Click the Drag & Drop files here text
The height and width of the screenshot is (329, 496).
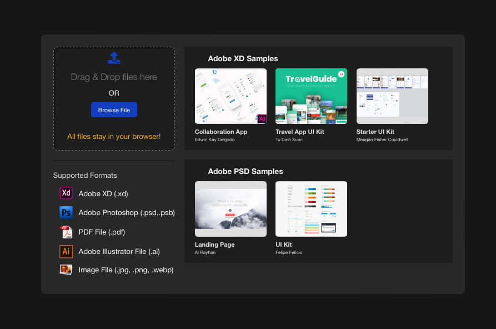click(x=114, y=77)
